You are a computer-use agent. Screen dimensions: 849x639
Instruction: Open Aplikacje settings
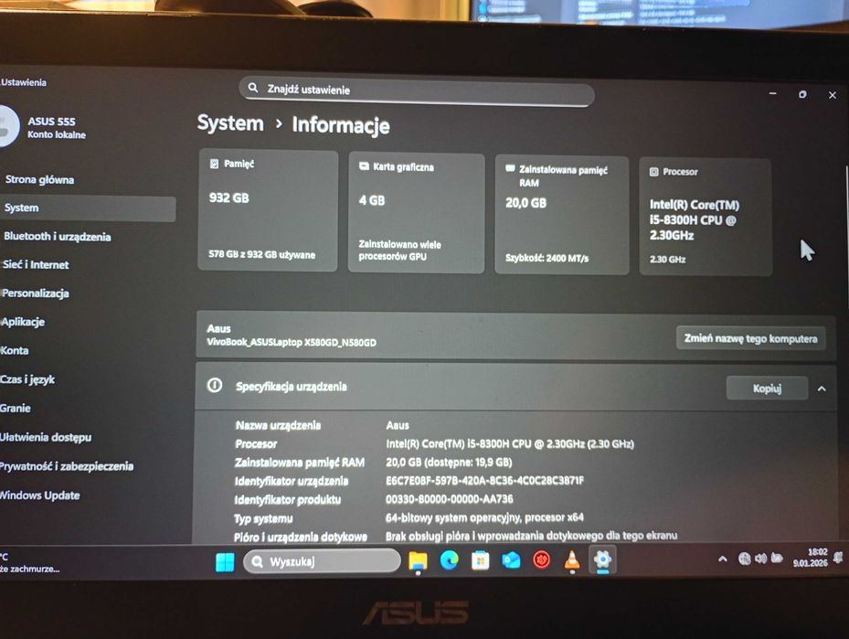[23, 322]
